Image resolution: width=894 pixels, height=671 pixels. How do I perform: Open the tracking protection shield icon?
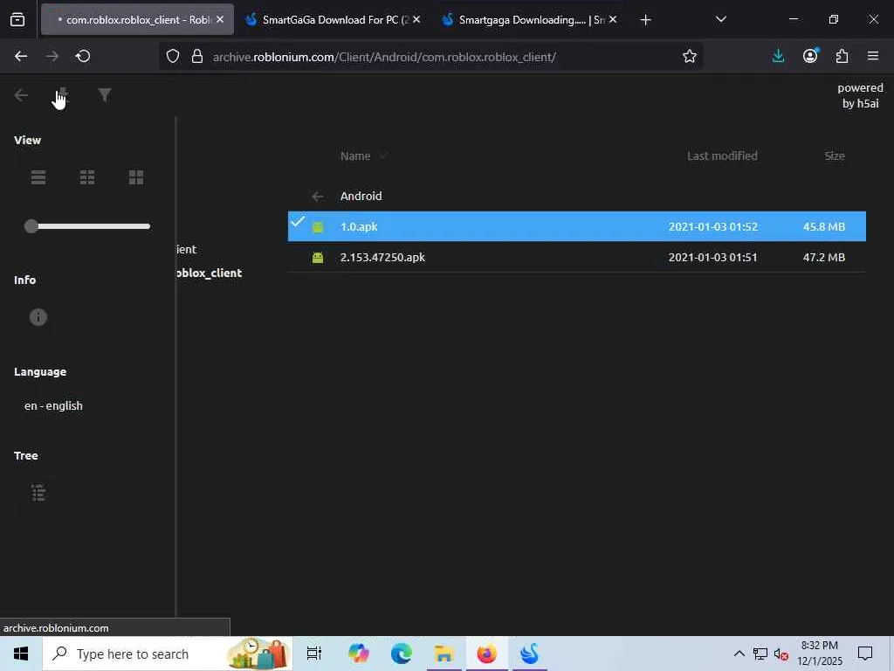click(x=173, y=56)
